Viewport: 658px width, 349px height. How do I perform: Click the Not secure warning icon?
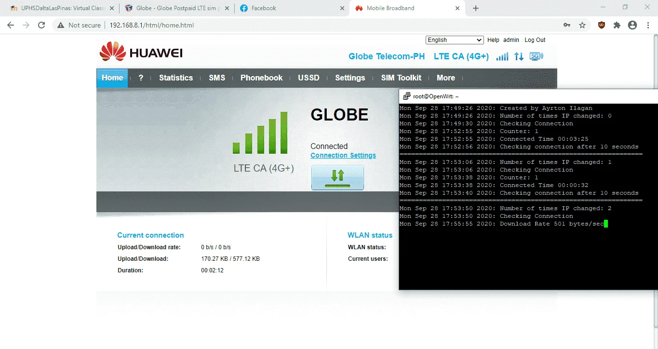coord(61,25)
